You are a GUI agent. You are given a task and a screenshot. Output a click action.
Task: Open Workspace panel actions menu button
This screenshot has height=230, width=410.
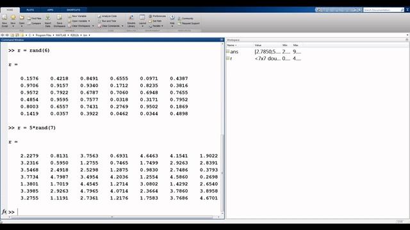coord(407,40)
